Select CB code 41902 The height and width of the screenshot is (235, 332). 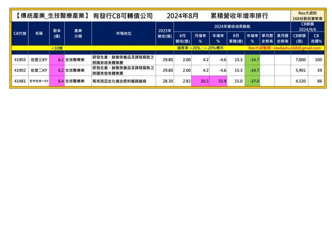pyautogui.click(x=20, y=71)
